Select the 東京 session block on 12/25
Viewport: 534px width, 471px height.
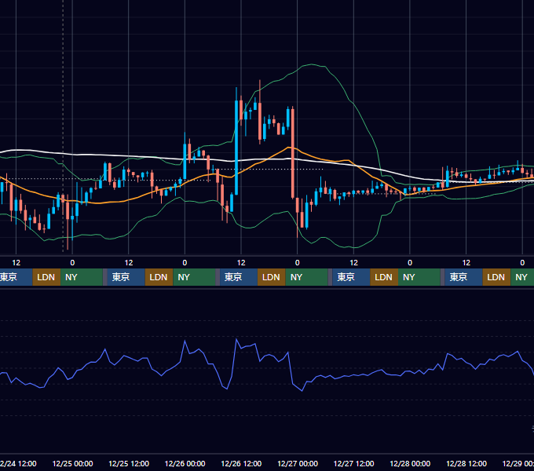click(x=126, y=277)
